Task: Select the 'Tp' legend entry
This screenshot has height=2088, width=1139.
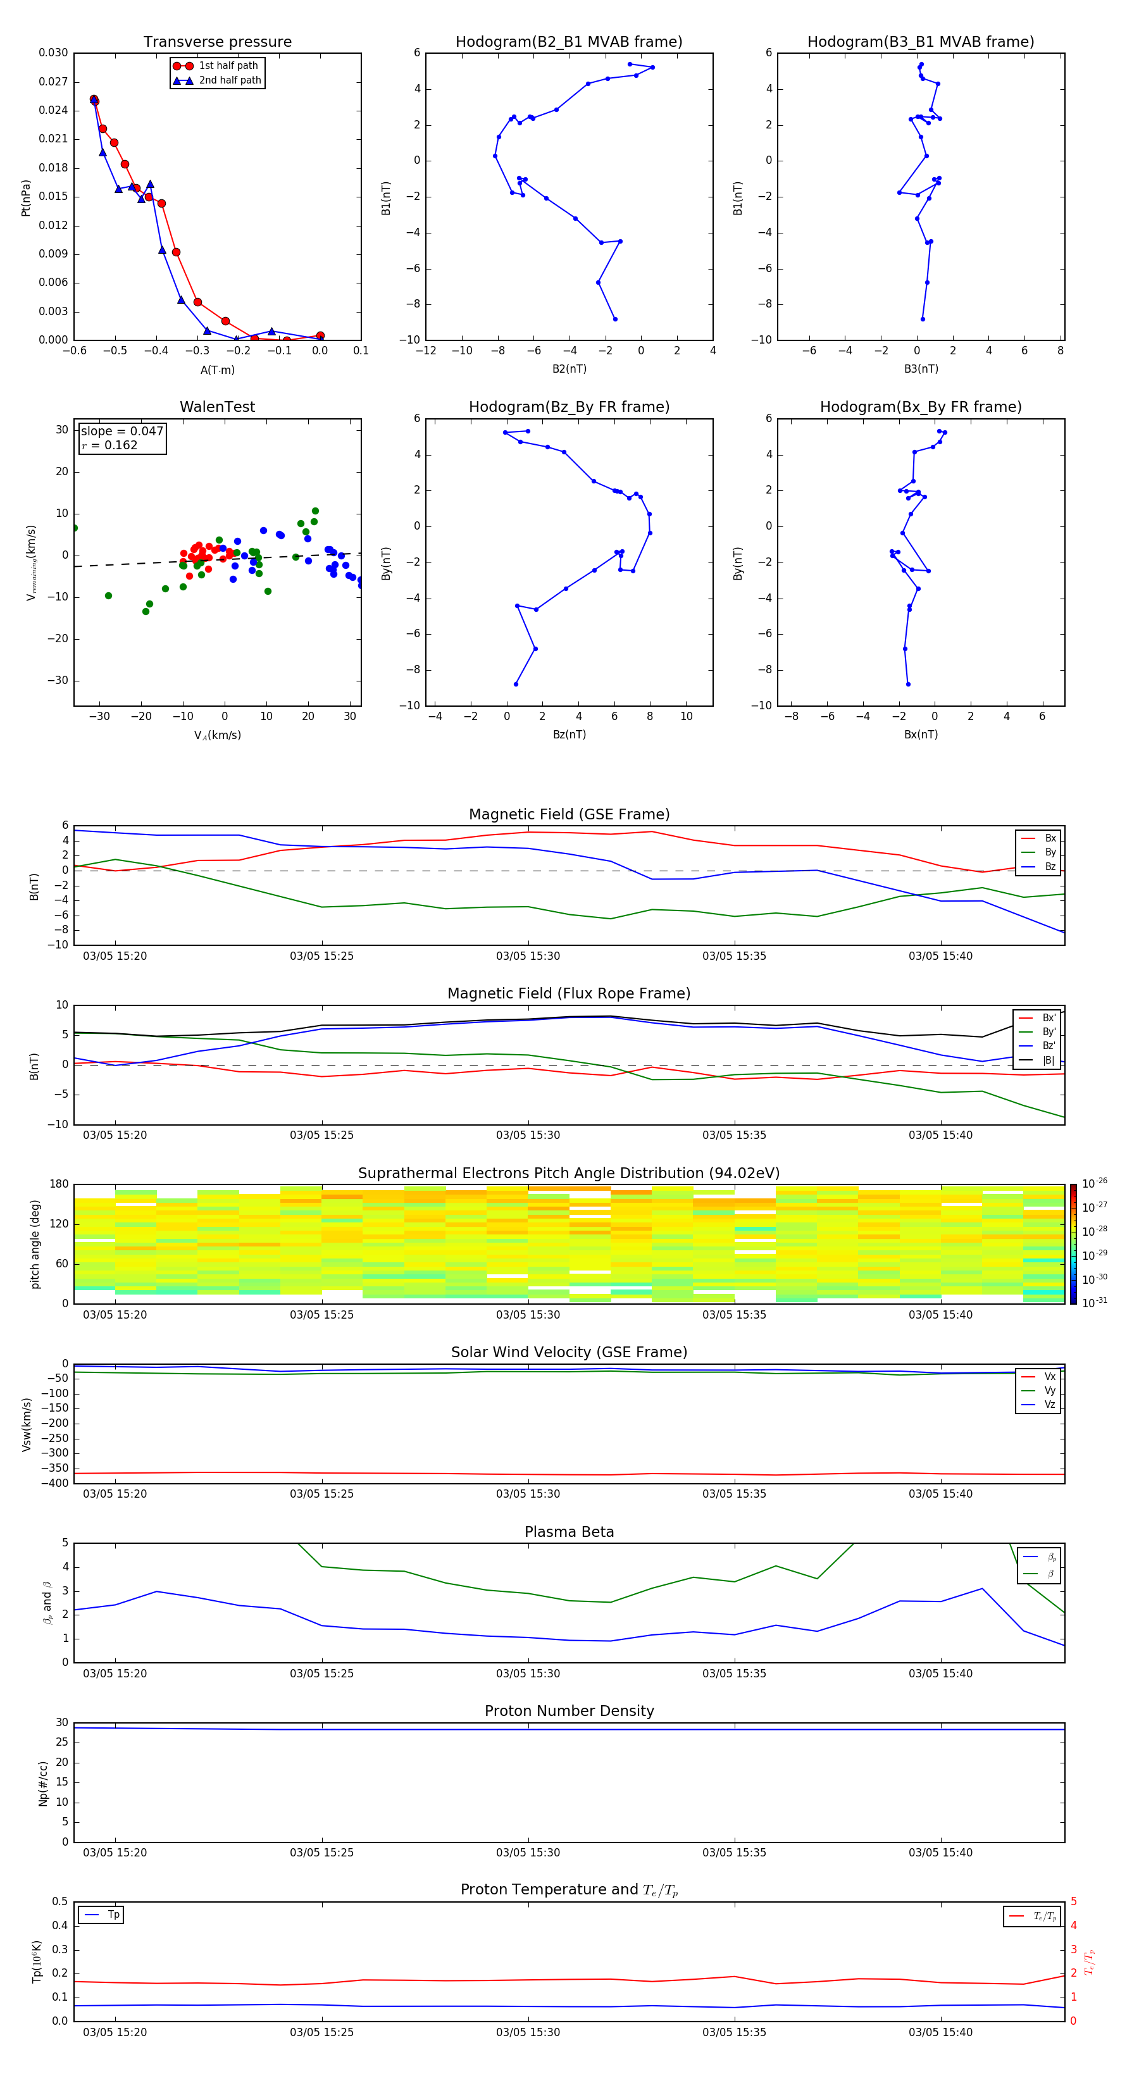Action: pos(101,1915)
